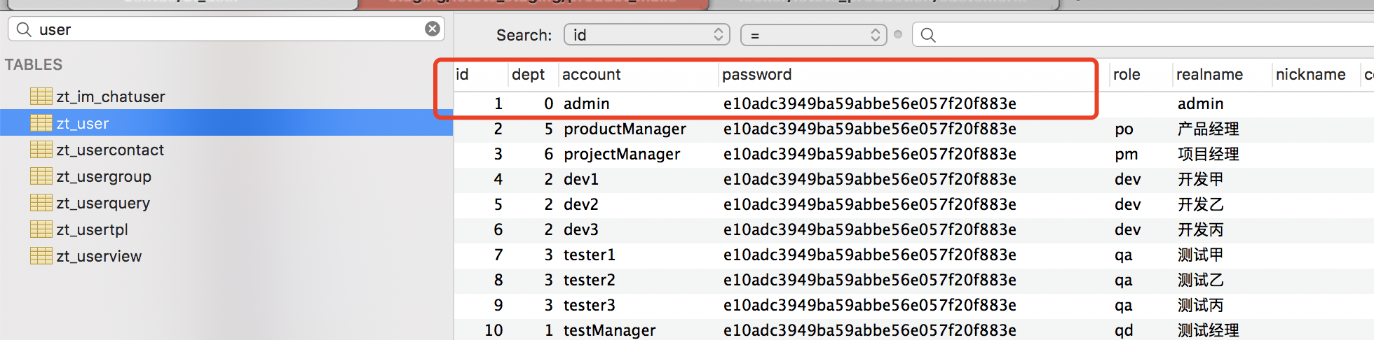Click the zt_user table icon
This screenshot has height=340, width=1374.
point(41,123)
